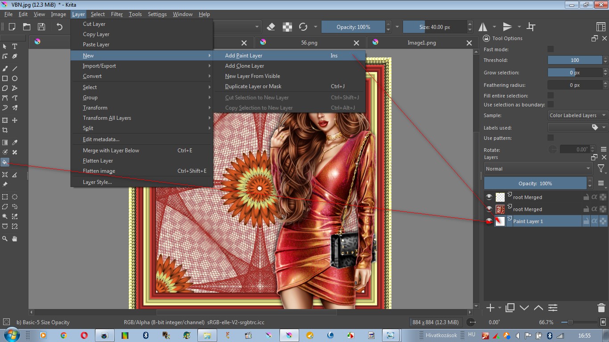Select the Polygon tool
This screenshot has height=342, width=609.
point(5,88)
